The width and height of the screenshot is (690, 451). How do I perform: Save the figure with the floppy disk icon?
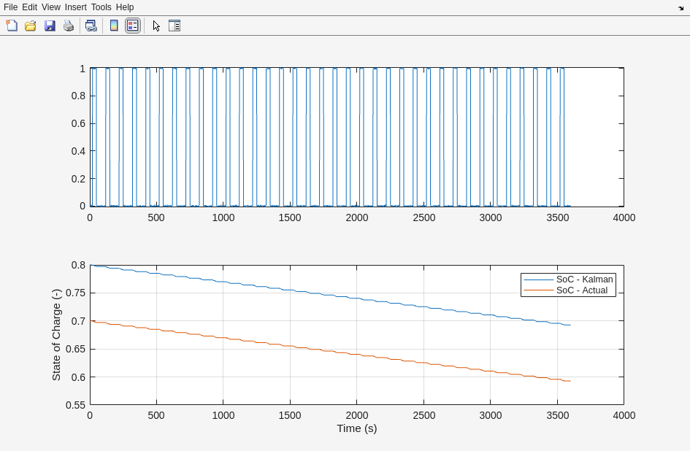(x=50, y=26)
